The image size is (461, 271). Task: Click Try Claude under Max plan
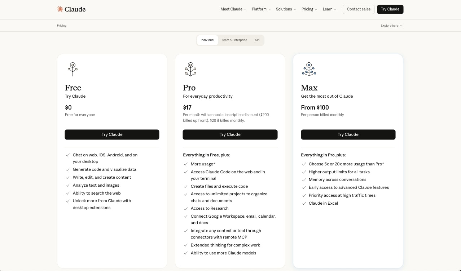[x=348, y=134]
